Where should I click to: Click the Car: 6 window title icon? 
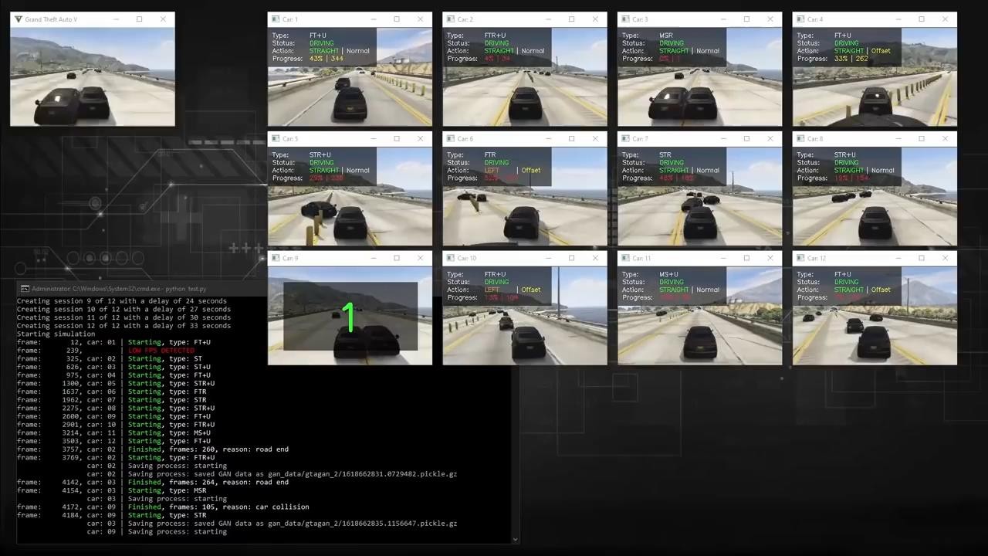pyautogui.click(x=451, y=139)
